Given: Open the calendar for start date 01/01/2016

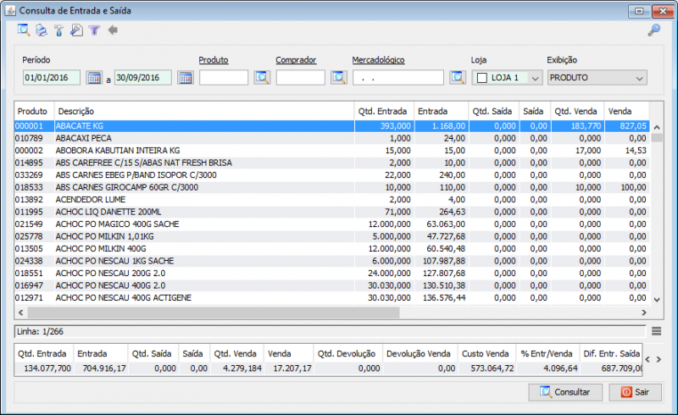Looking at the screenshot, I should [94, 78].
